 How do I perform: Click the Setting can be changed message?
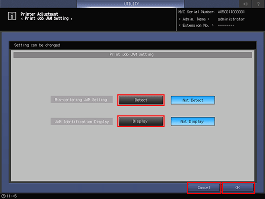(37, 45)
